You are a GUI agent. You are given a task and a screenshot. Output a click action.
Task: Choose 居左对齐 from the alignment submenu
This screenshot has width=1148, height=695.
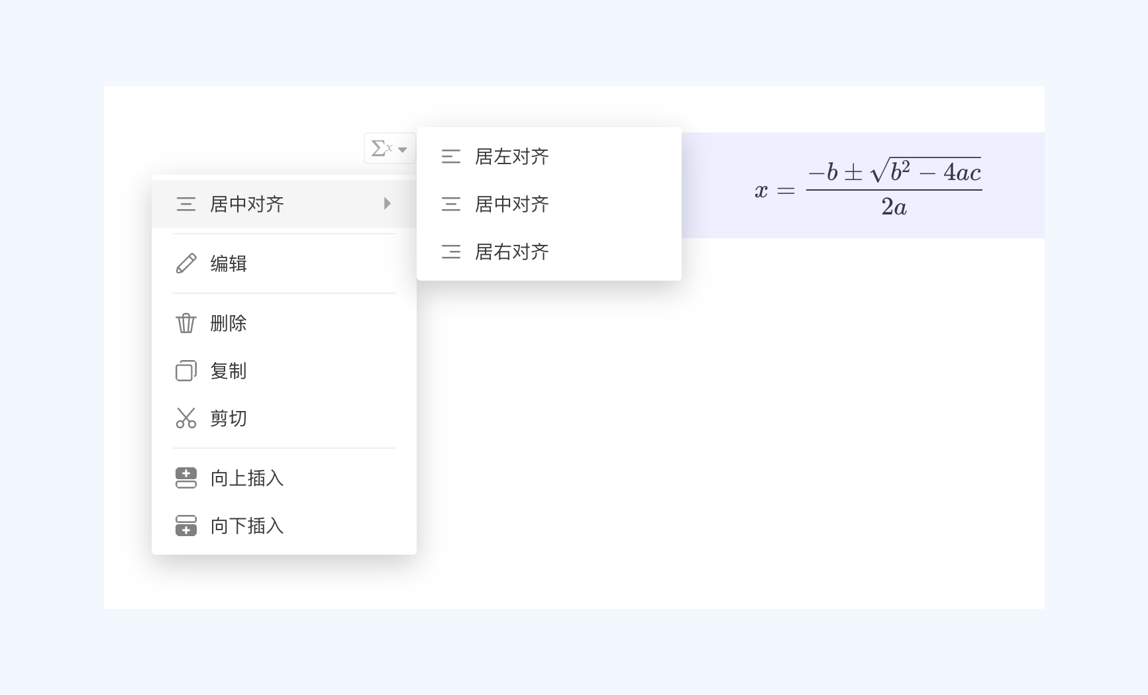[x=549, y=156]
